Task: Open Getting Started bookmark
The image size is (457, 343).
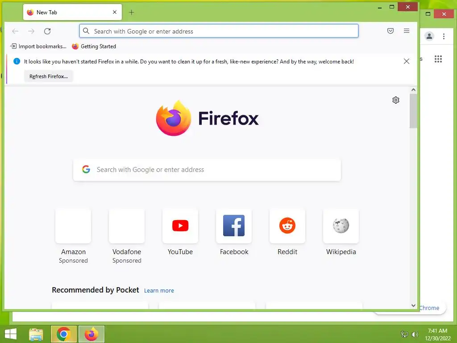Action: (94, 46)
